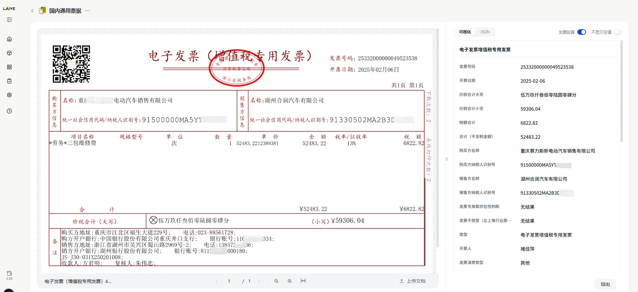The width and height of the screenshot is (638, 292).
Task: Click the 国内通用票据 yellow app icon
Action: 42,11
